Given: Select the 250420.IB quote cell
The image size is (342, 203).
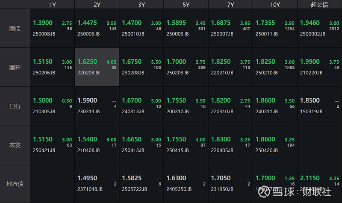Looking at the screenshot, I should [275, 144].
